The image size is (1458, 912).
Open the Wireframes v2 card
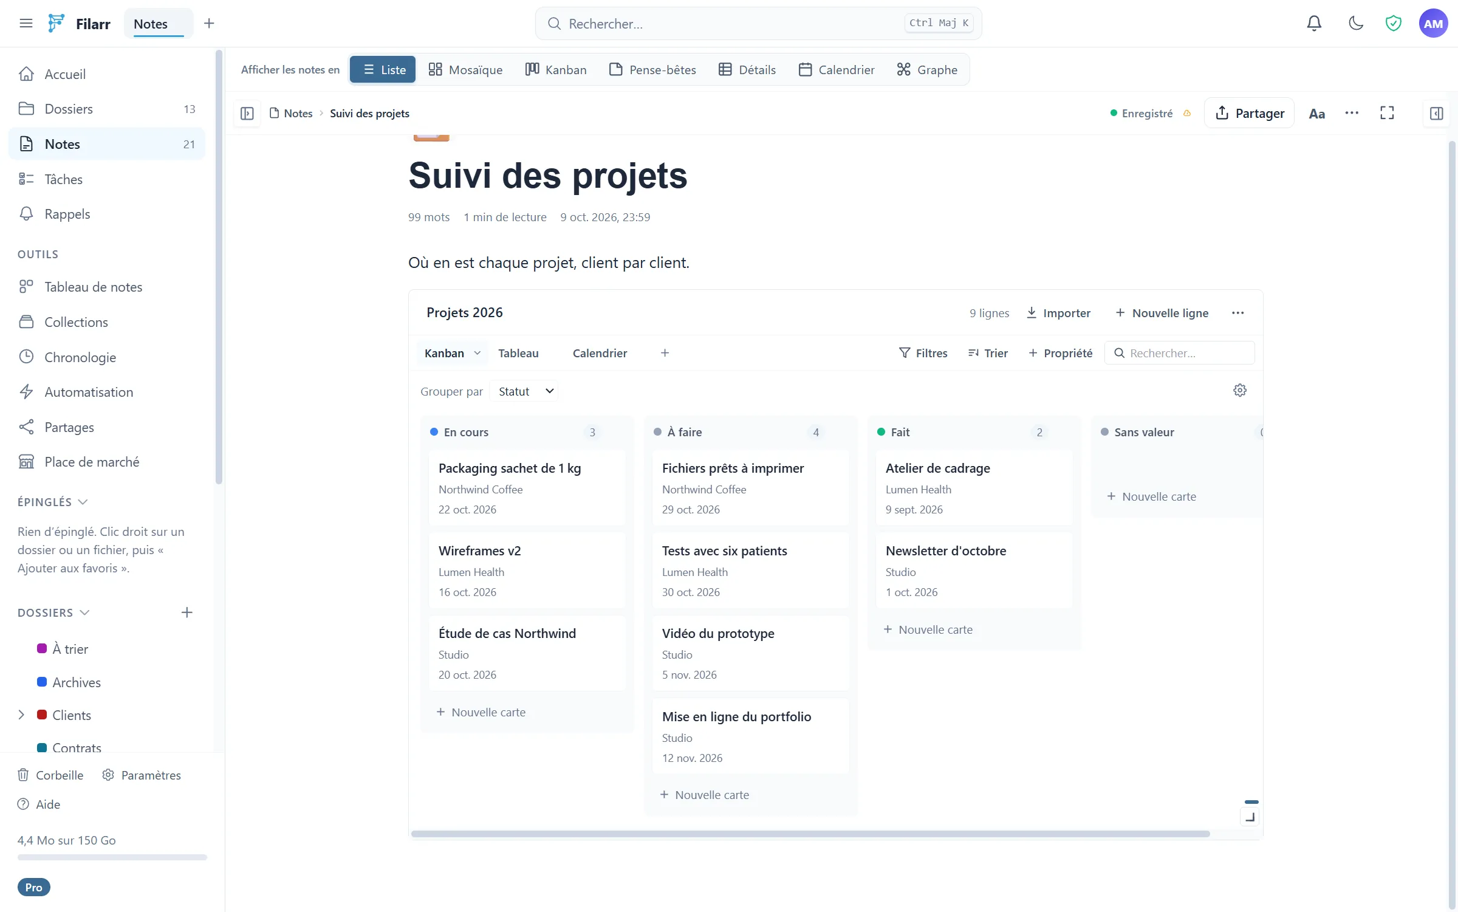click(527, 571)
